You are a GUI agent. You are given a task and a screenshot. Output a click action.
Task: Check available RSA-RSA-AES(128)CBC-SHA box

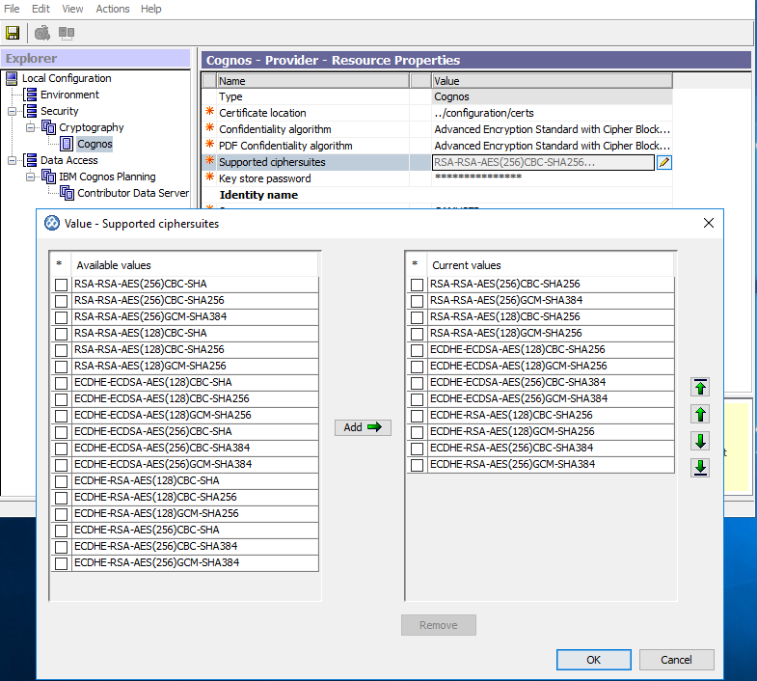click(62, 334)
